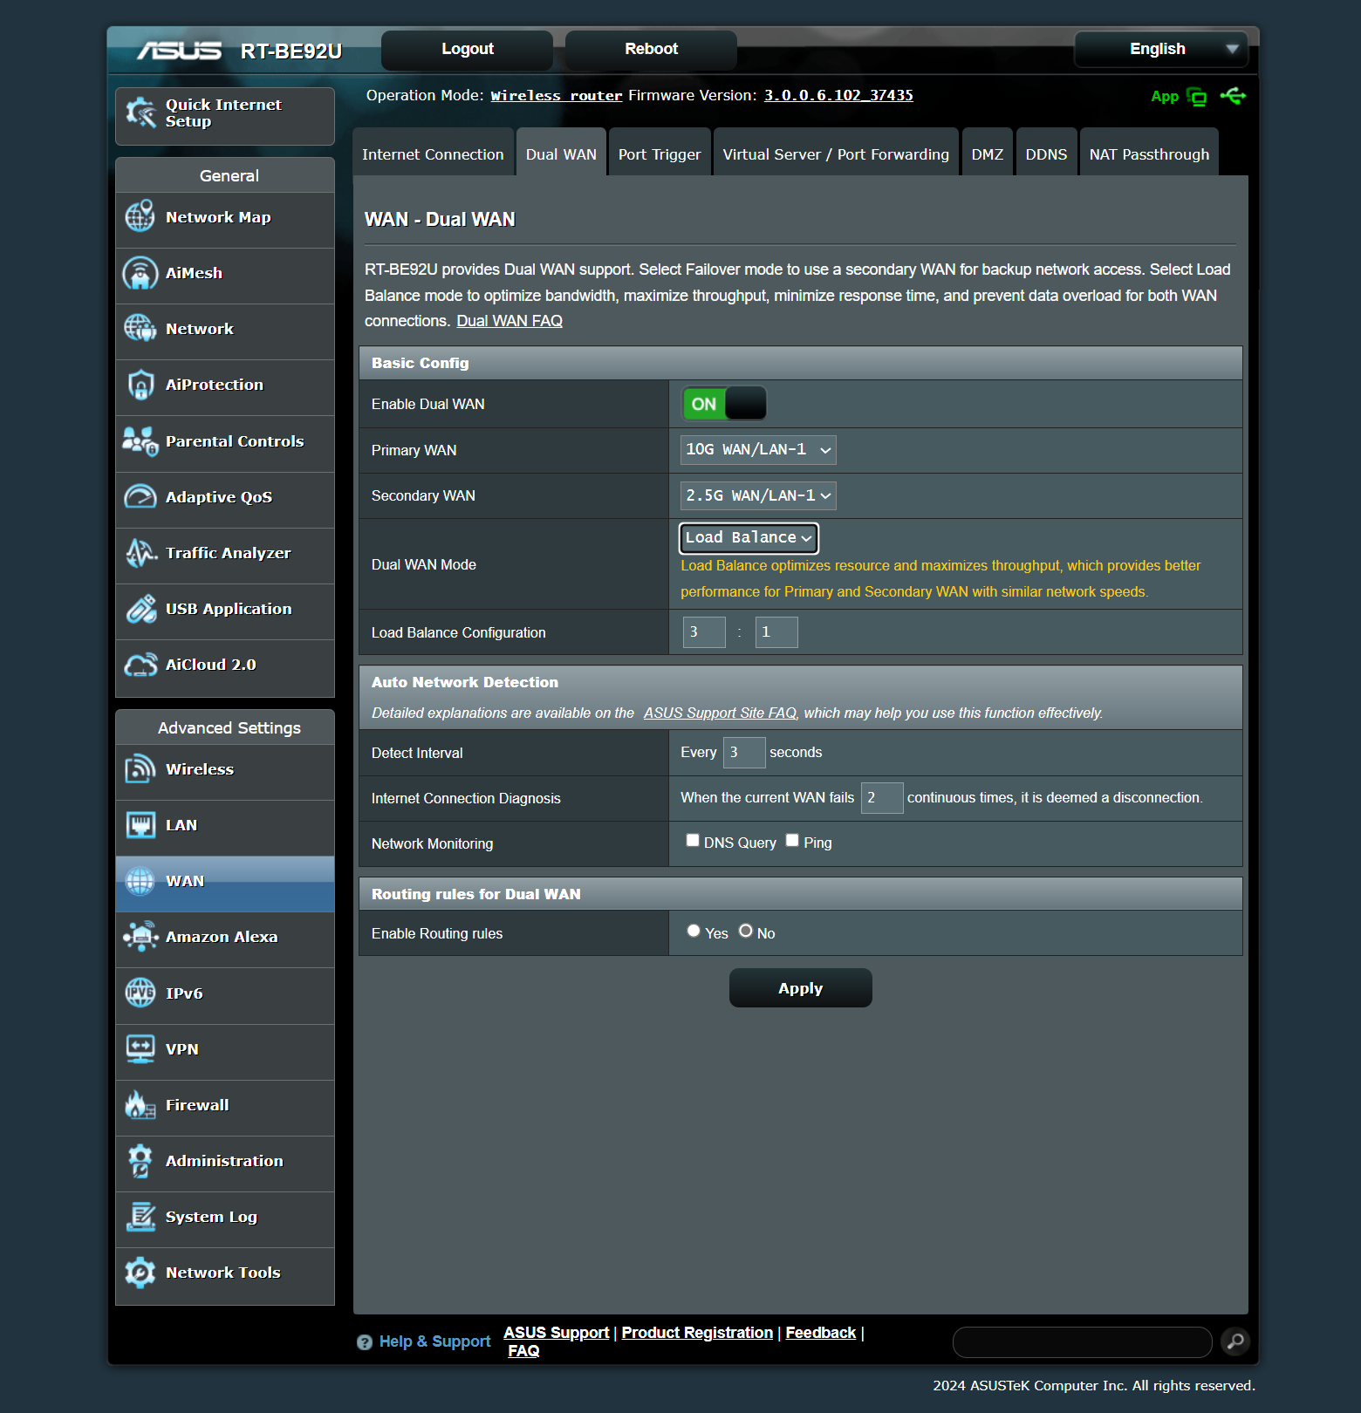Viewport: 1361px width, 1413px height.
Task: Open the Primary WAN dropdown
Action: (x=758, y=450)
